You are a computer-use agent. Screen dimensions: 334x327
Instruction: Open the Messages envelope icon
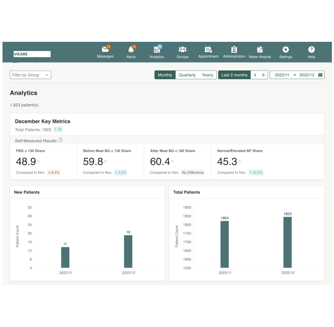[x=105, y=49]
